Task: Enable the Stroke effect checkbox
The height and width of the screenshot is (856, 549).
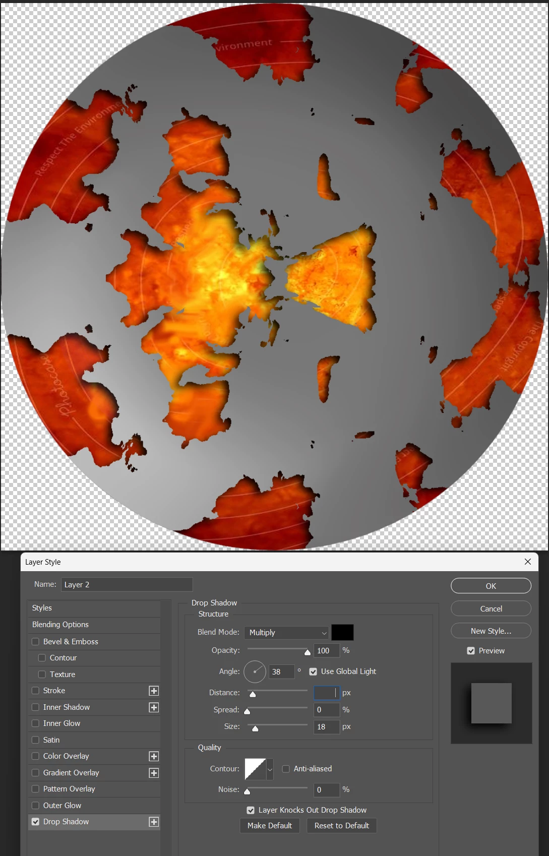Action: pos(35,691)
